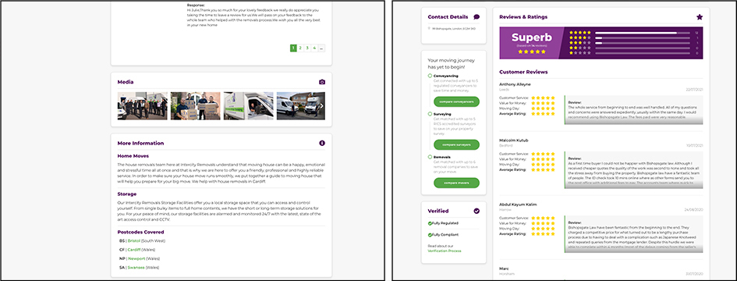Click the Customer Reviews heading
737x281 pixels.
point(523,72)
